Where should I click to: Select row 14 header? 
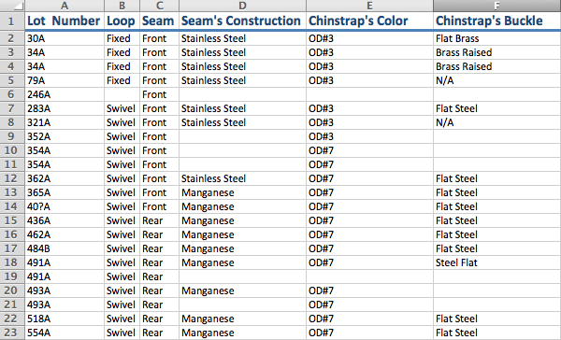(x=12, y=206)
